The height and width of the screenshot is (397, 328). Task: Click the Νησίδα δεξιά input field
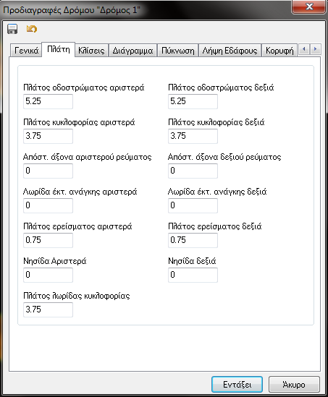[x=193, y=275]
